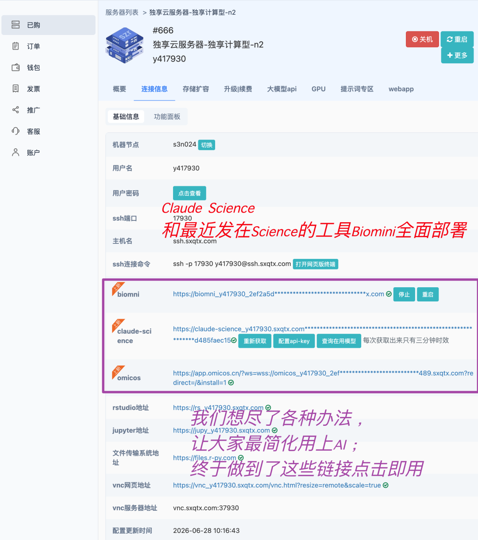Screen dimensions: 478x540
Task: Click the 关机 shutdown button
Action: tap(422, 39)
